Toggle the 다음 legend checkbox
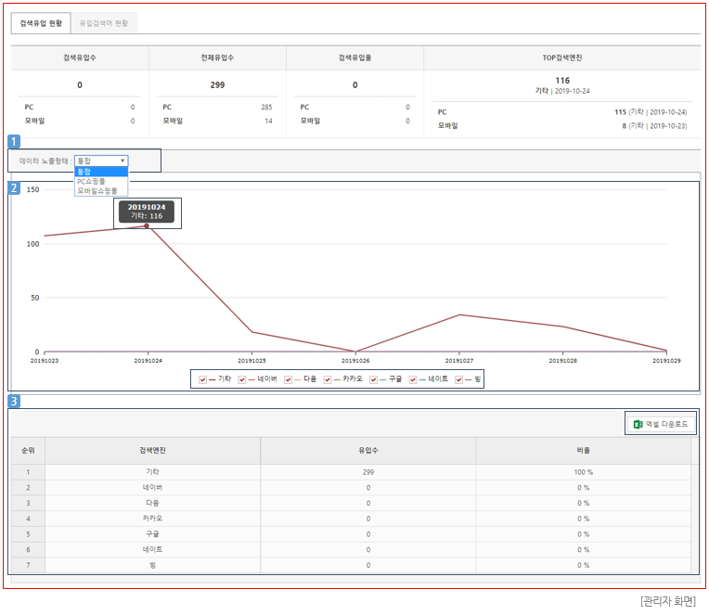The height and width of the screenshot is (615, 709). point(288,379)
